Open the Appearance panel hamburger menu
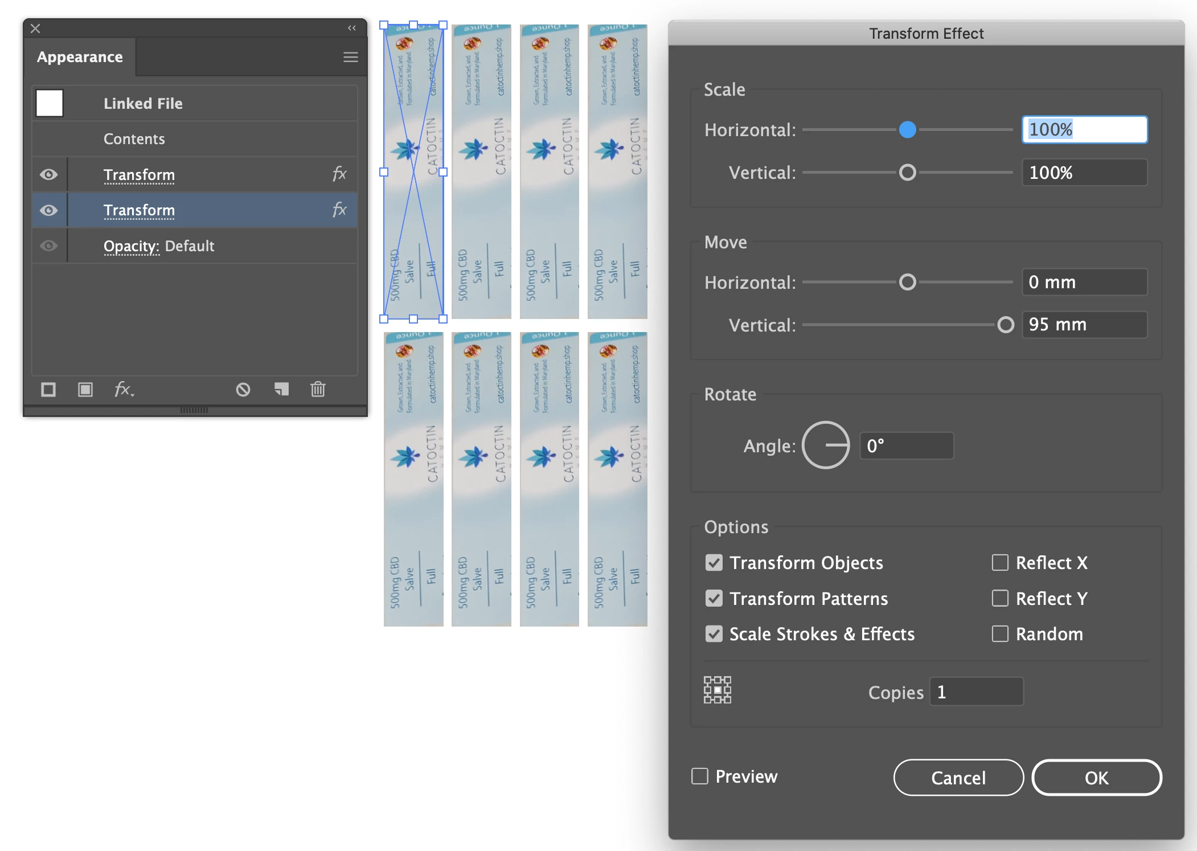 coord(351,57)
